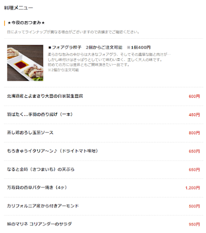Open the マリネ コリアンダーのサラダ item

pos(39,224)
